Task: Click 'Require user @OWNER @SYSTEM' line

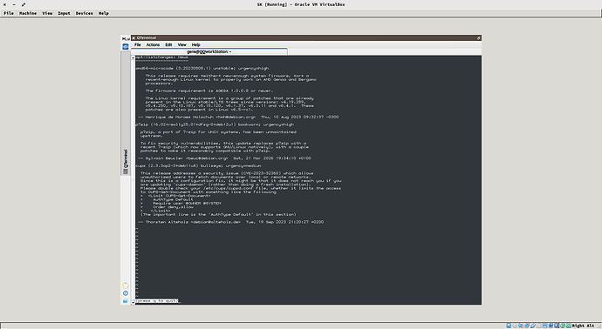Action: pyautogui.click(x=187, y=203)
